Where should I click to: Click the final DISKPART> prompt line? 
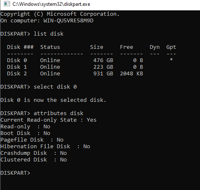coord(15,173)
